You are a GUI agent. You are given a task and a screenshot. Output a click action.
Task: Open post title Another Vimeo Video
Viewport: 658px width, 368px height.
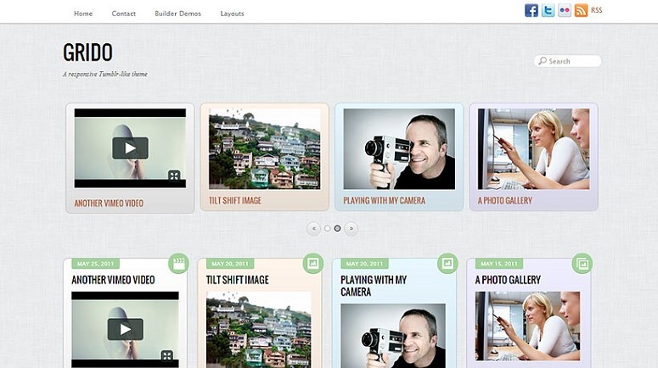[113, 280]
